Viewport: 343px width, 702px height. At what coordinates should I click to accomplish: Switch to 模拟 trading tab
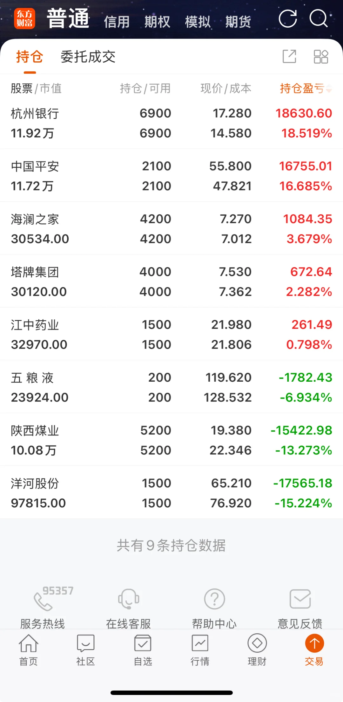coord(198,22)
